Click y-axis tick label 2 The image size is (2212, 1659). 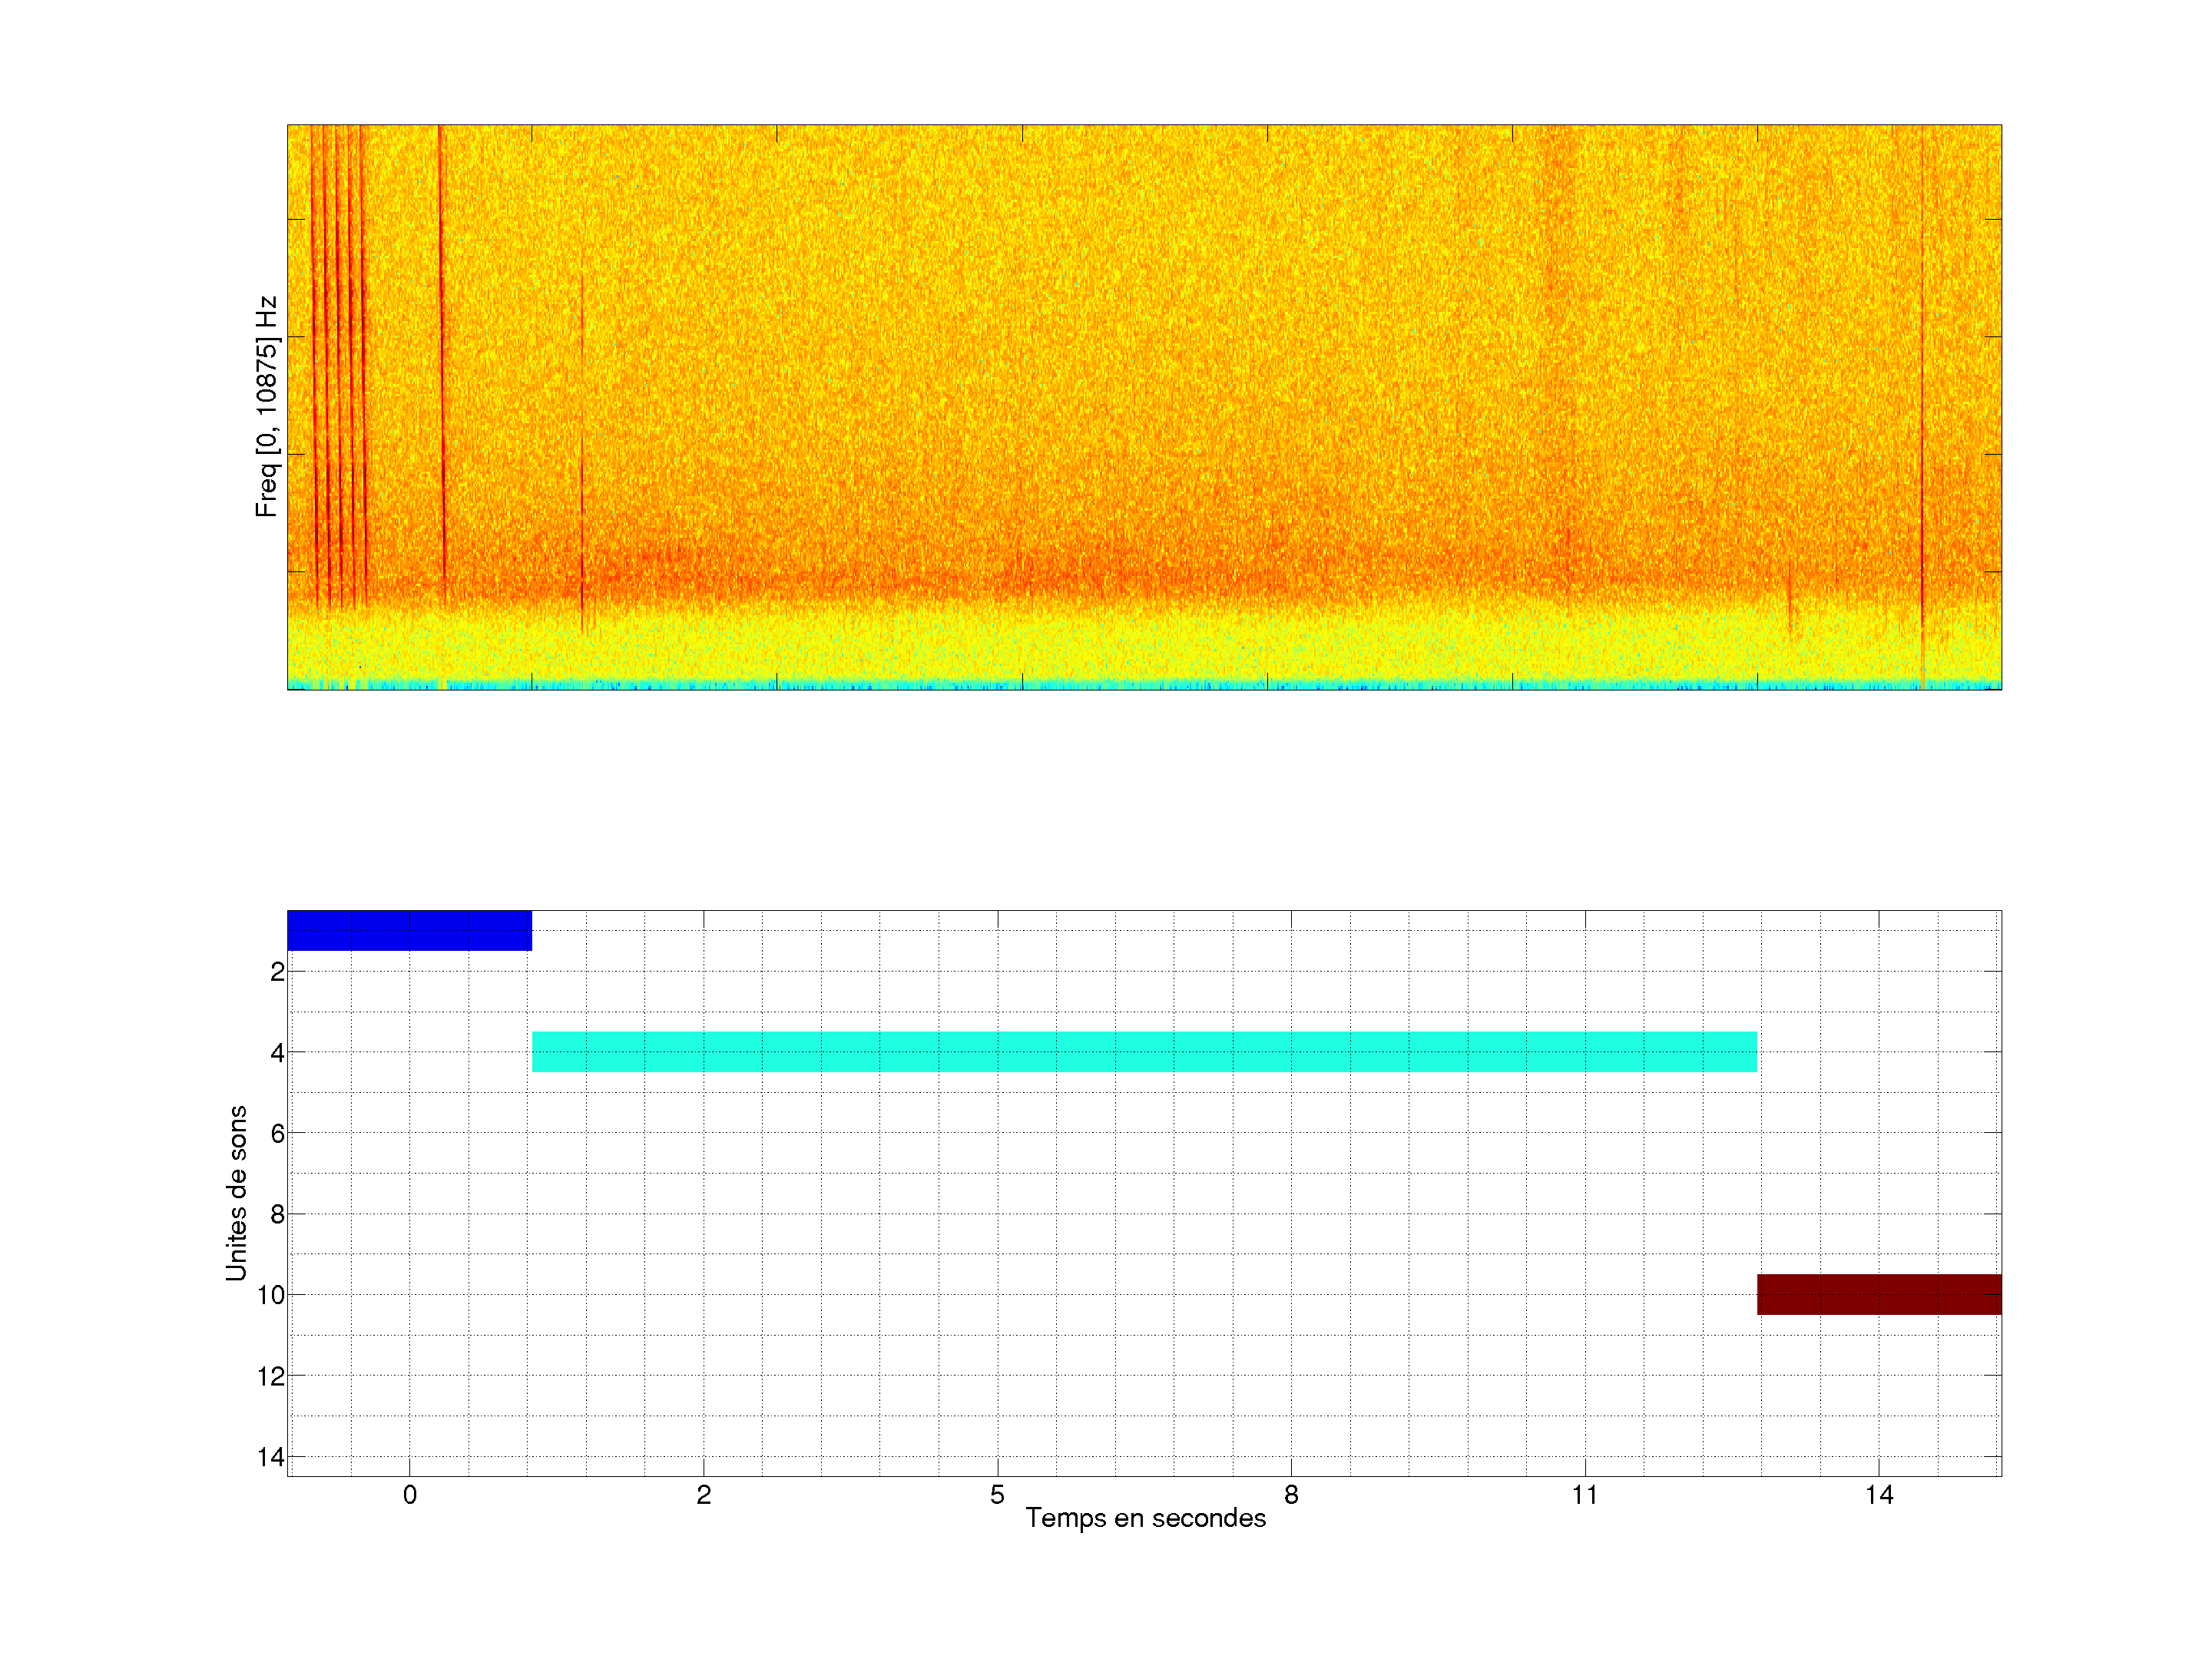tap(277, 972)
